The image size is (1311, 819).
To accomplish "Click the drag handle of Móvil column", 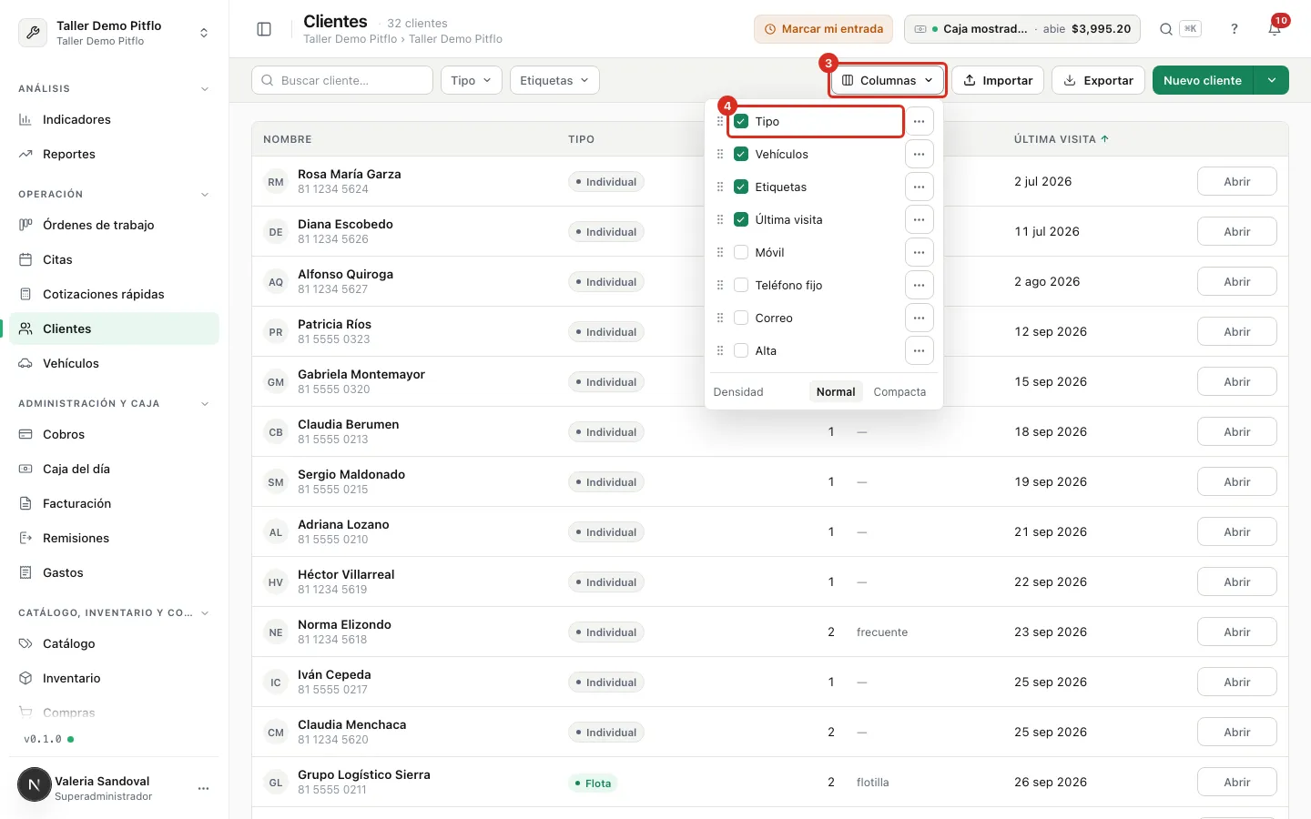I will coord(720,252).
